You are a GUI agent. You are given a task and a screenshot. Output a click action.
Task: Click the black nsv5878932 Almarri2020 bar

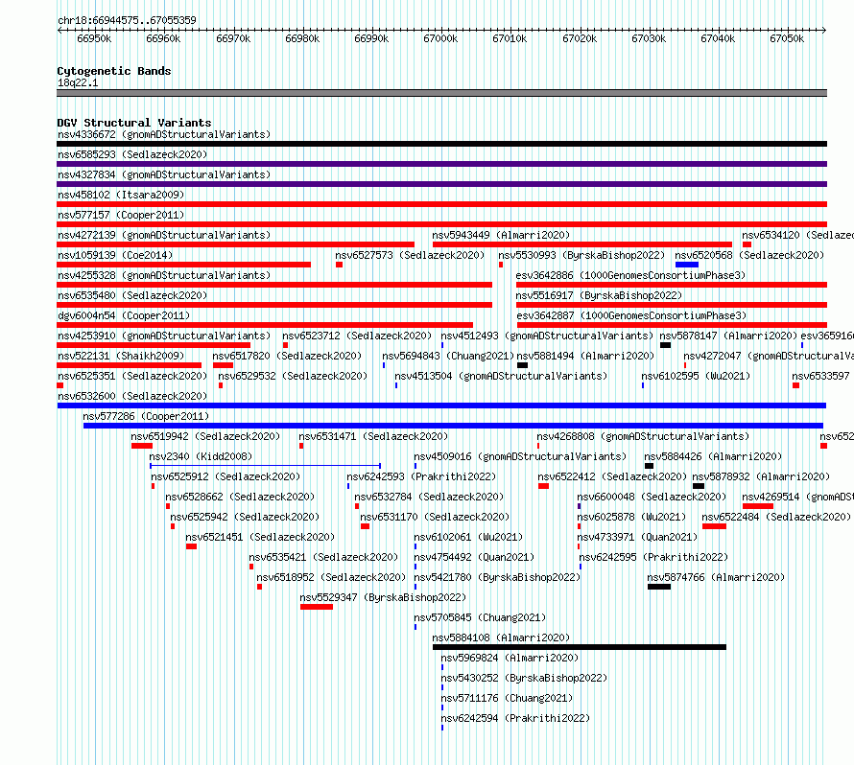pos(699,486)
